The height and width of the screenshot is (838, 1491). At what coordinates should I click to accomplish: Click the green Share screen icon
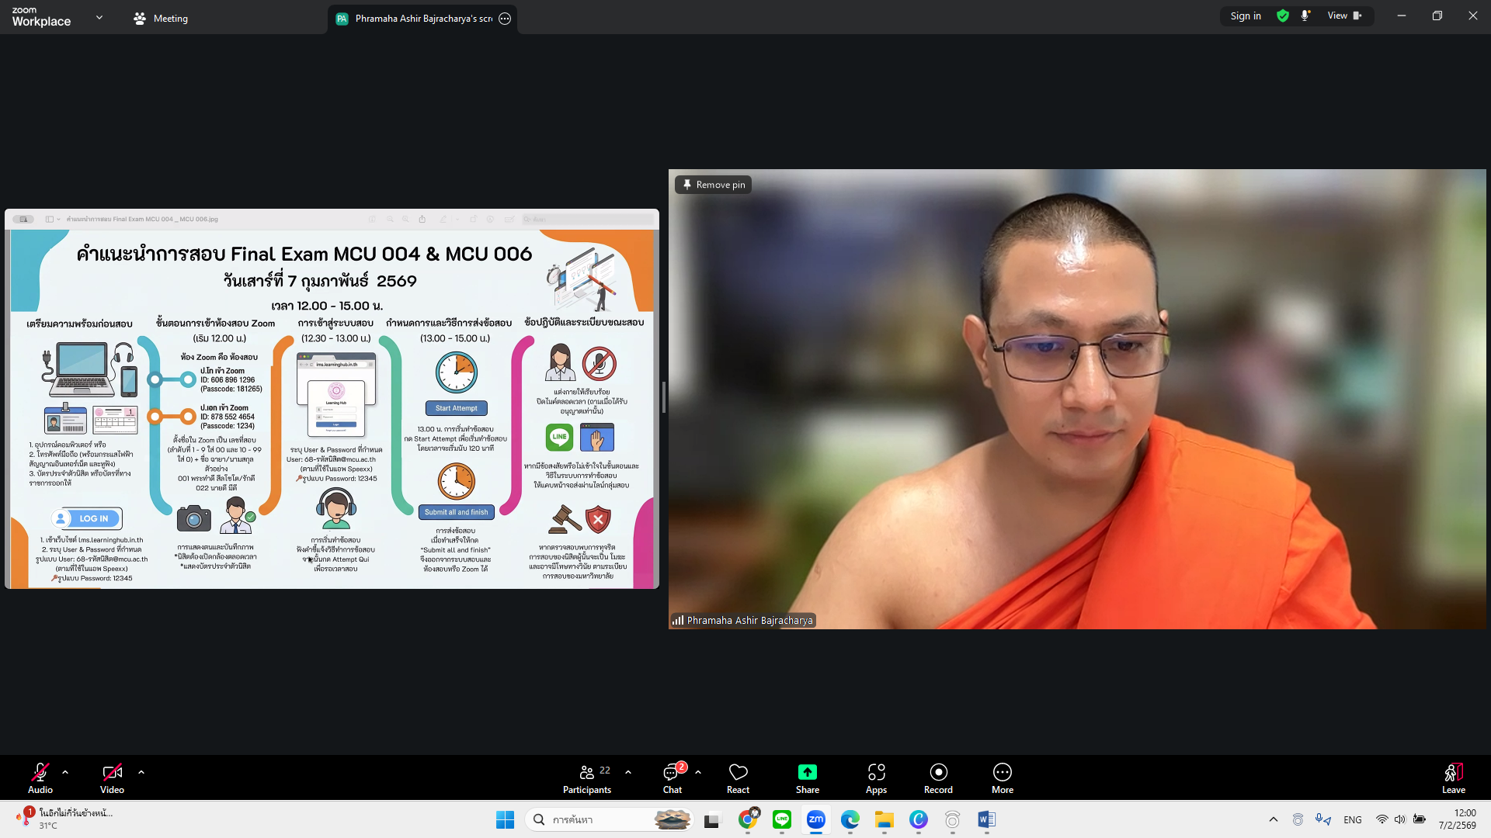click(807, 772)
